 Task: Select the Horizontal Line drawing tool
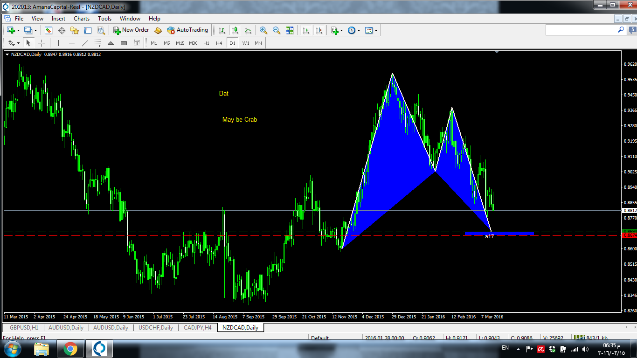pos(71,43)
